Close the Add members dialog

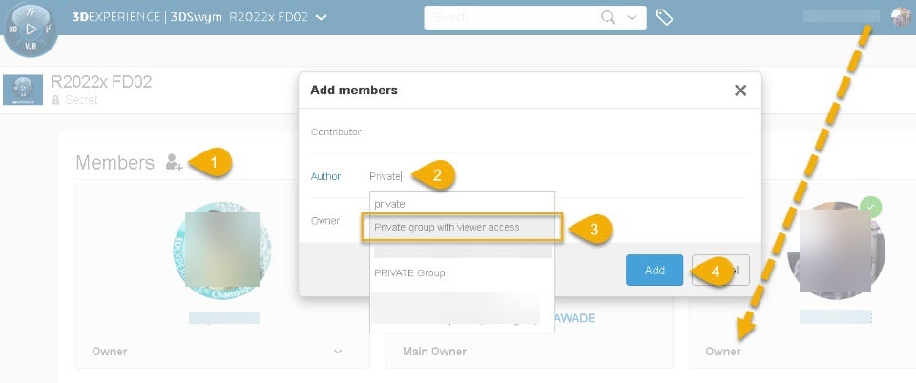739,91
